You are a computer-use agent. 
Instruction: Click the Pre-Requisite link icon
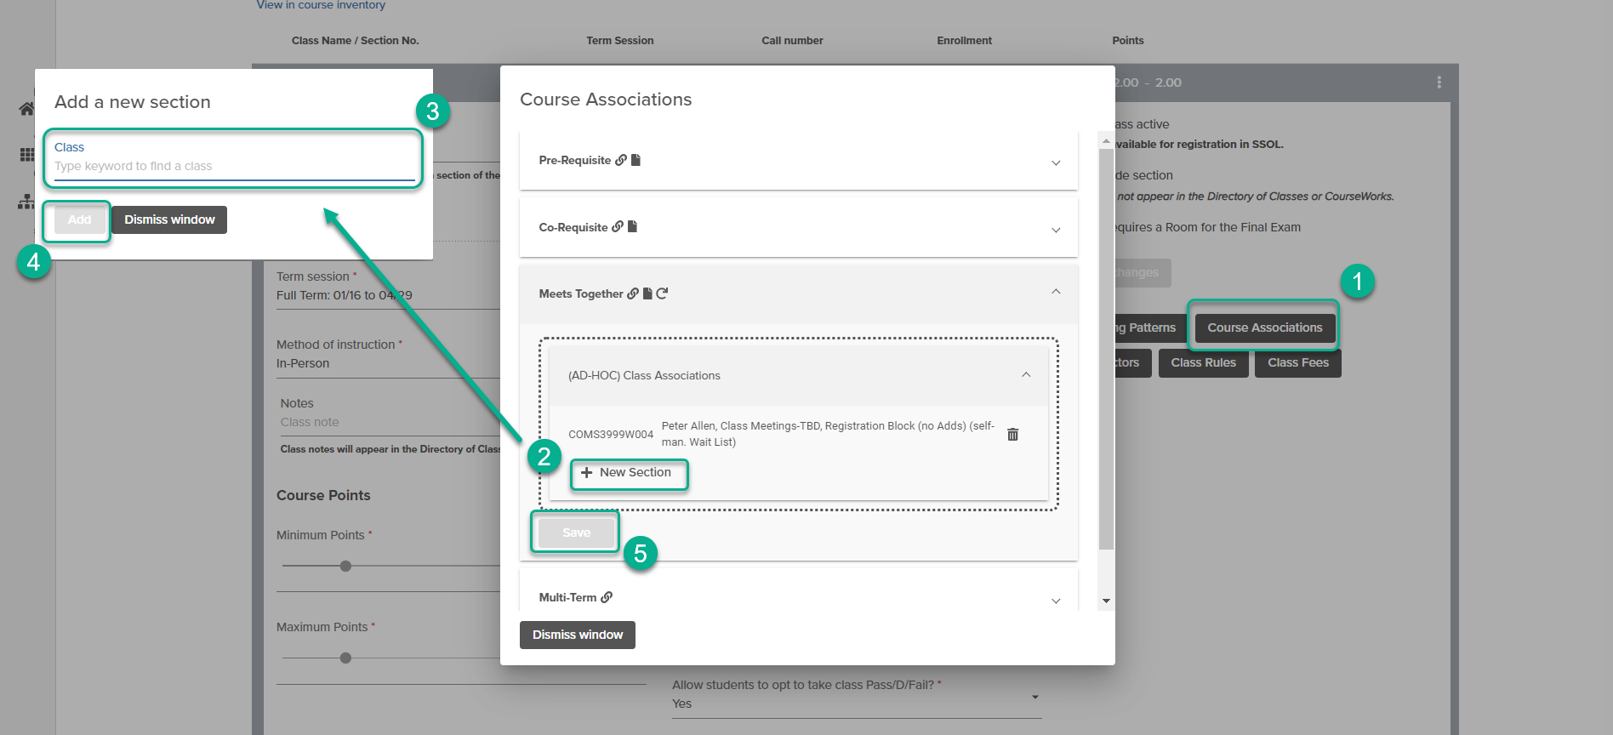pyautogui.click(x=621, y=160)
